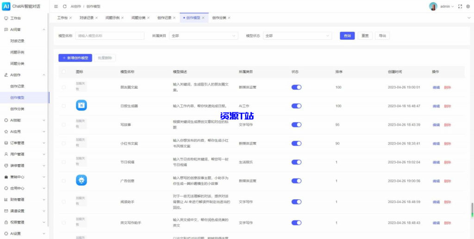This screenshot has height=239, width=474.
Task: Close the 工作台 tab with its X
Action: click(x=70, y=18)
